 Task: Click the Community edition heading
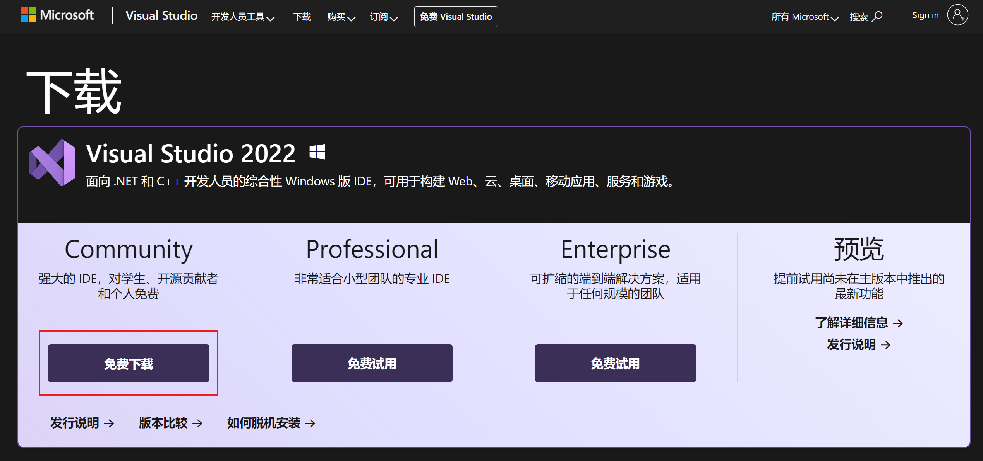tap(129, 249)
